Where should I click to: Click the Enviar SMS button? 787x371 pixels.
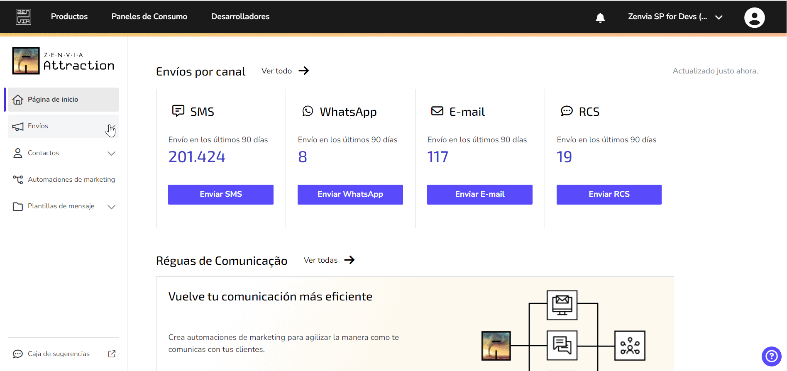(221, 194)
